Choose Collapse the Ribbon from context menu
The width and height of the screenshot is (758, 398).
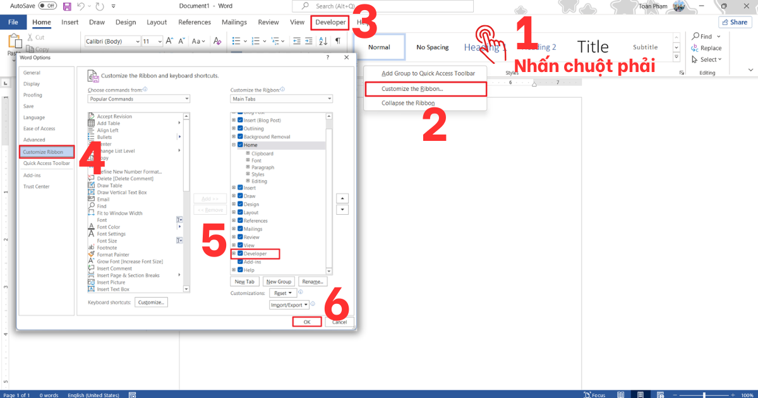[425, 103]
